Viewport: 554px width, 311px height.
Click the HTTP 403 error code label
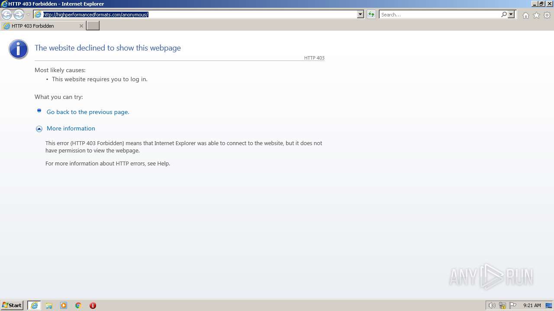tap(314, 58)
